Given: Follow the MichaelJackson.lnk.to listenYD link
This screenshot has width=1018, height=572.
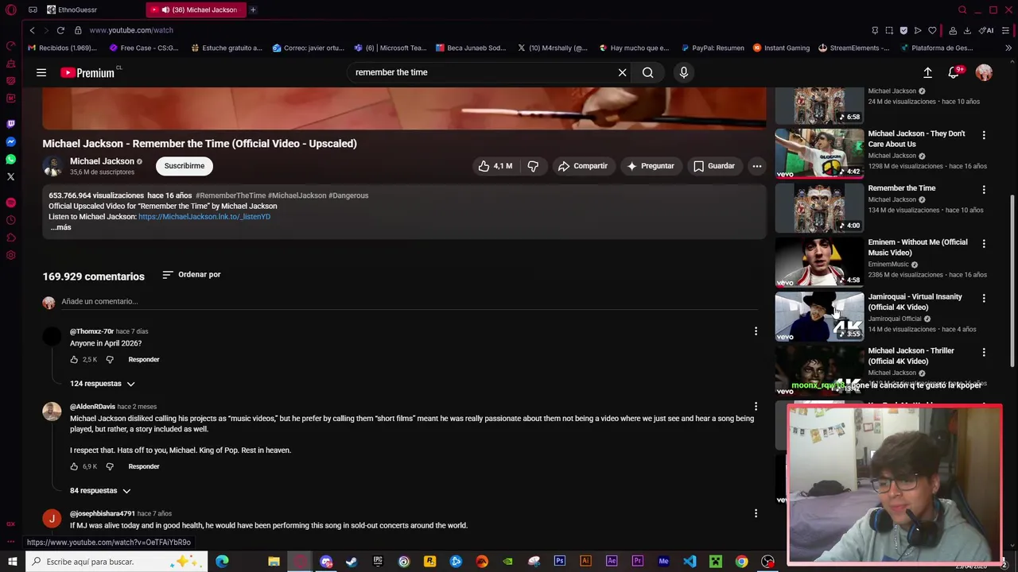Looking at the screenshot, I should [x=204, y=216].
